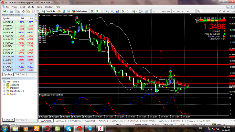The image size is (235, 132).
Task: Open New Chart dropdown arrow
Action: 7,11
